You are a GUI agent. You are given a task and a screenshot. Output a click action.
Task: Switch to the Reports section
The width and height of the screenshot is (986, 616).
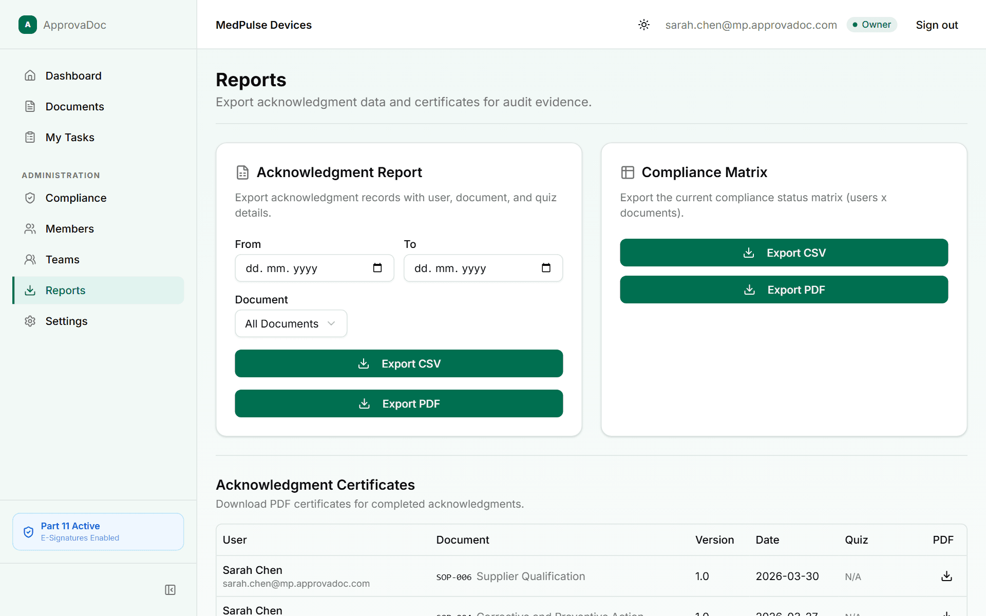pos(65,290)
